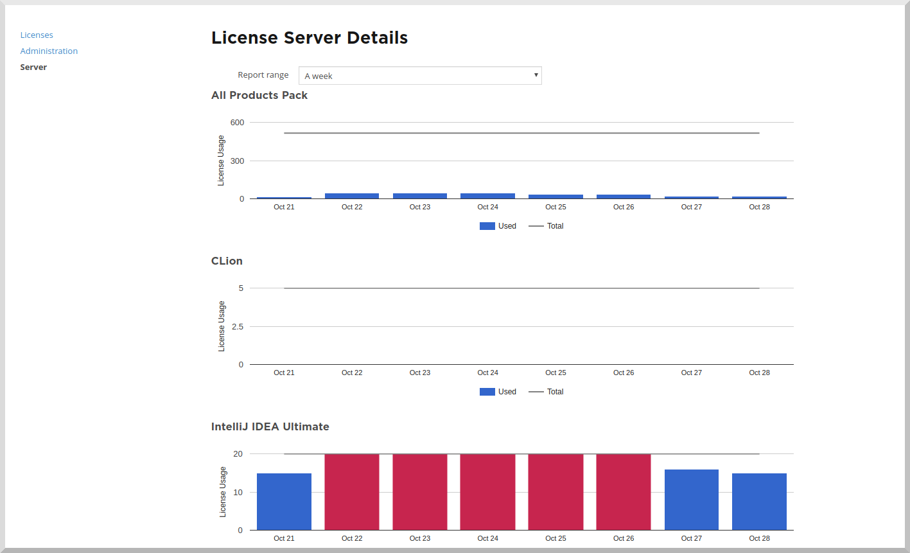Click the blue Used legend swatch under CLion

[487, 392]
